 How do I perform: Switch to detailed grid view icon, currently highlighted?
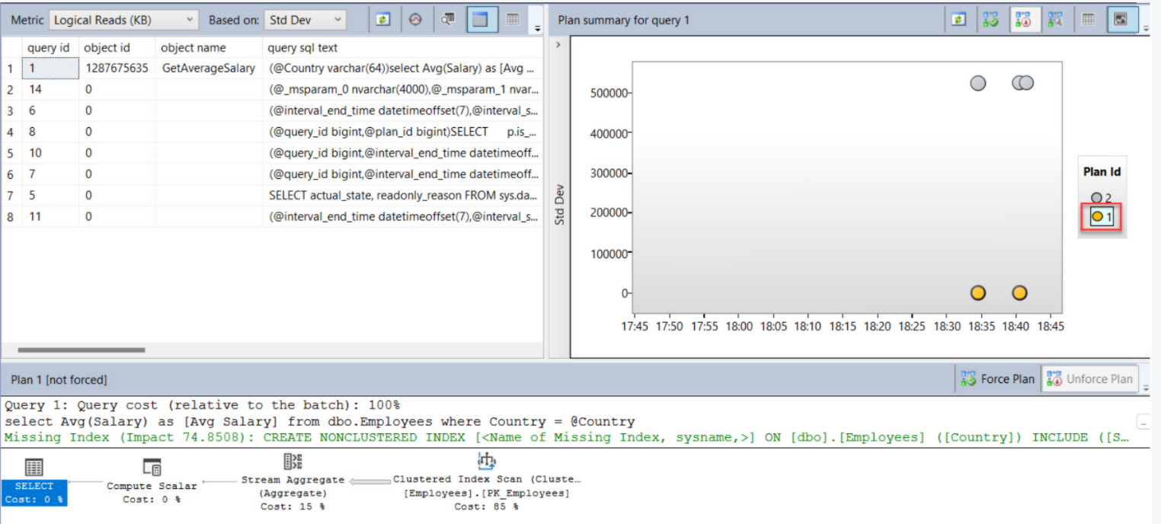[x=481, y=21]
